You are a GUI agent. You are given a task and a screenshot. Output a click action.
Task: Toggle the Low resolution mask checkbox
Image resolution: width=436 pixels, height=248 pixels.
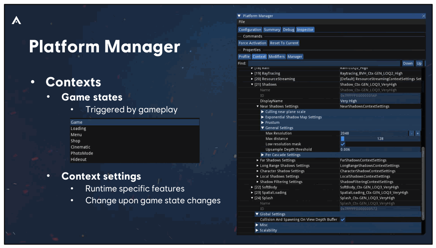[x=342, y=144]
